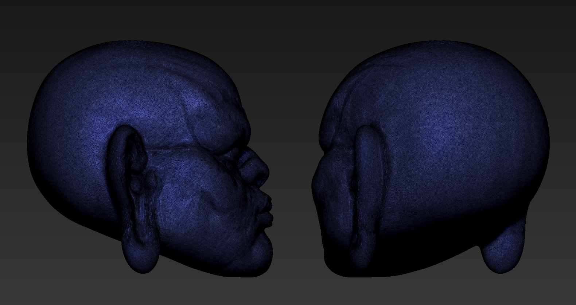The image size is (576, 305).
Task: Click the lips of the left head mesh
Action: coord(265,213)
